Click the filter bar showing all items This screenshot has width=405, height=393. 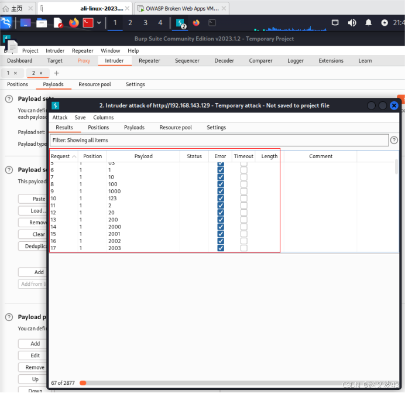[x=219, y=140]
